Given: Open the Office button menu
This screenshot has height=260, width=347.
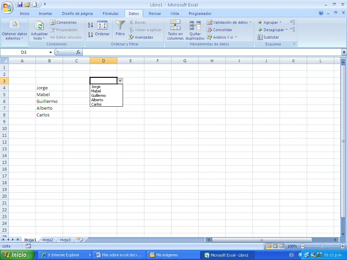Looking at the screenshot, I should (7, 7).
